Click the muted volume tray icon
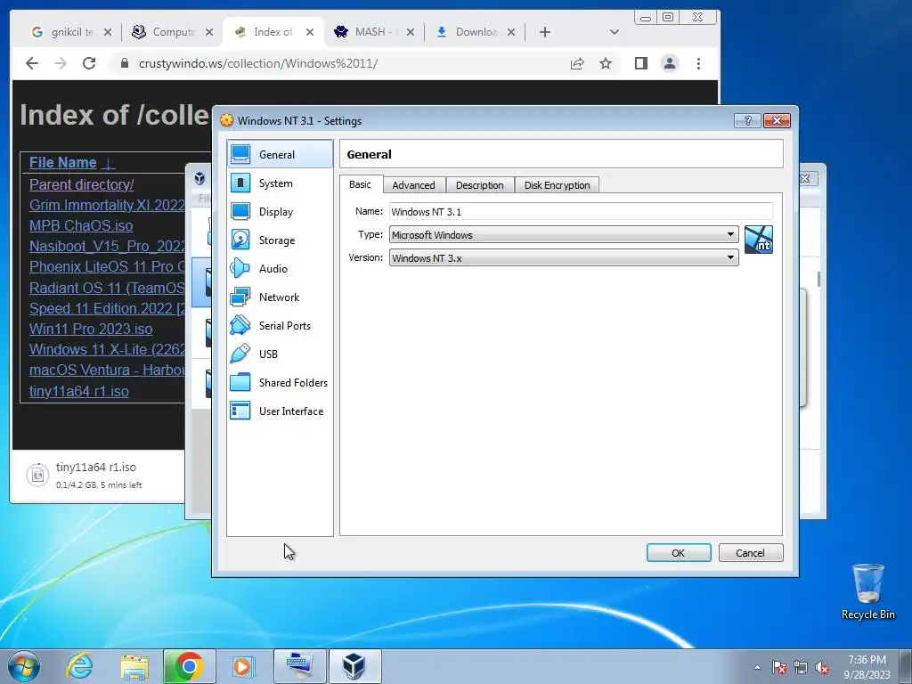 pos(822,667)
